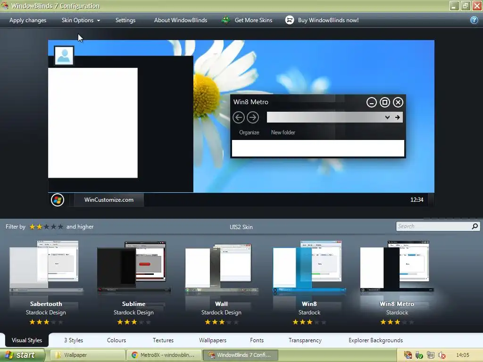Click Apply changes in the top menu
The height and width of the screenshot is (362, 483).
click(x=28, y=20)
